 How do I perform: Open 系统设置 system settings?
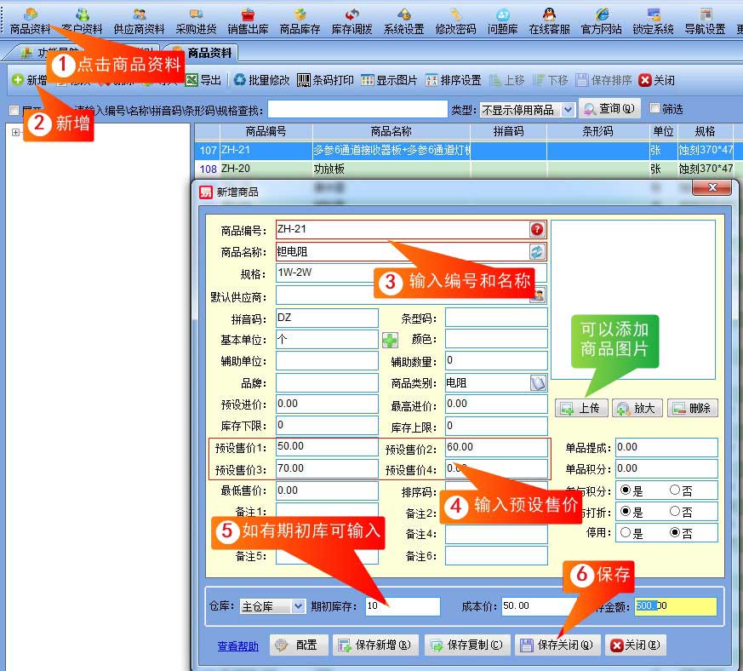tap(403, 22)
